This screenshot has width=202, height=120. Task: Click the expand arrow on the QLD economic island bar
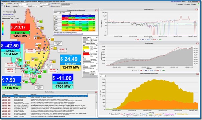click(x=97, y=45)
